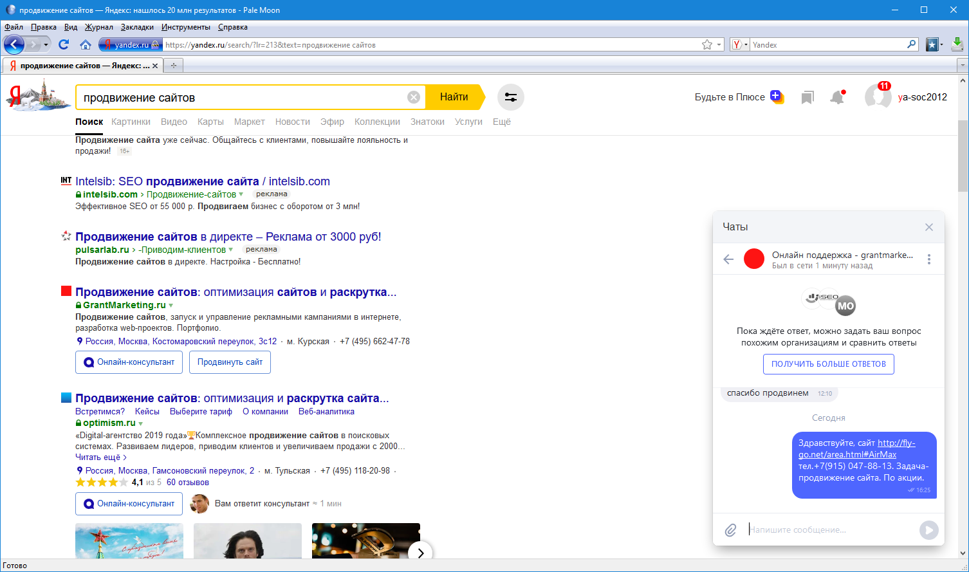Image resolution: width=969 pixels, height=572 pixels.
Task: Open the bookmarks button dropdown arrow
Action: tap(941, 44)
